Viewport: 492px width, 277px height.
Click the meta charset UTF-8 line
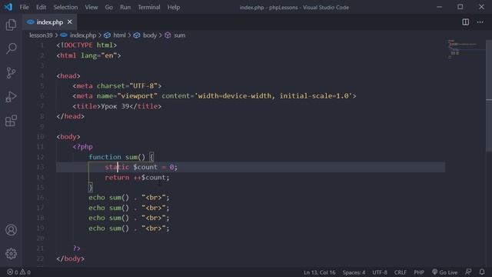(x=117, y=85)
